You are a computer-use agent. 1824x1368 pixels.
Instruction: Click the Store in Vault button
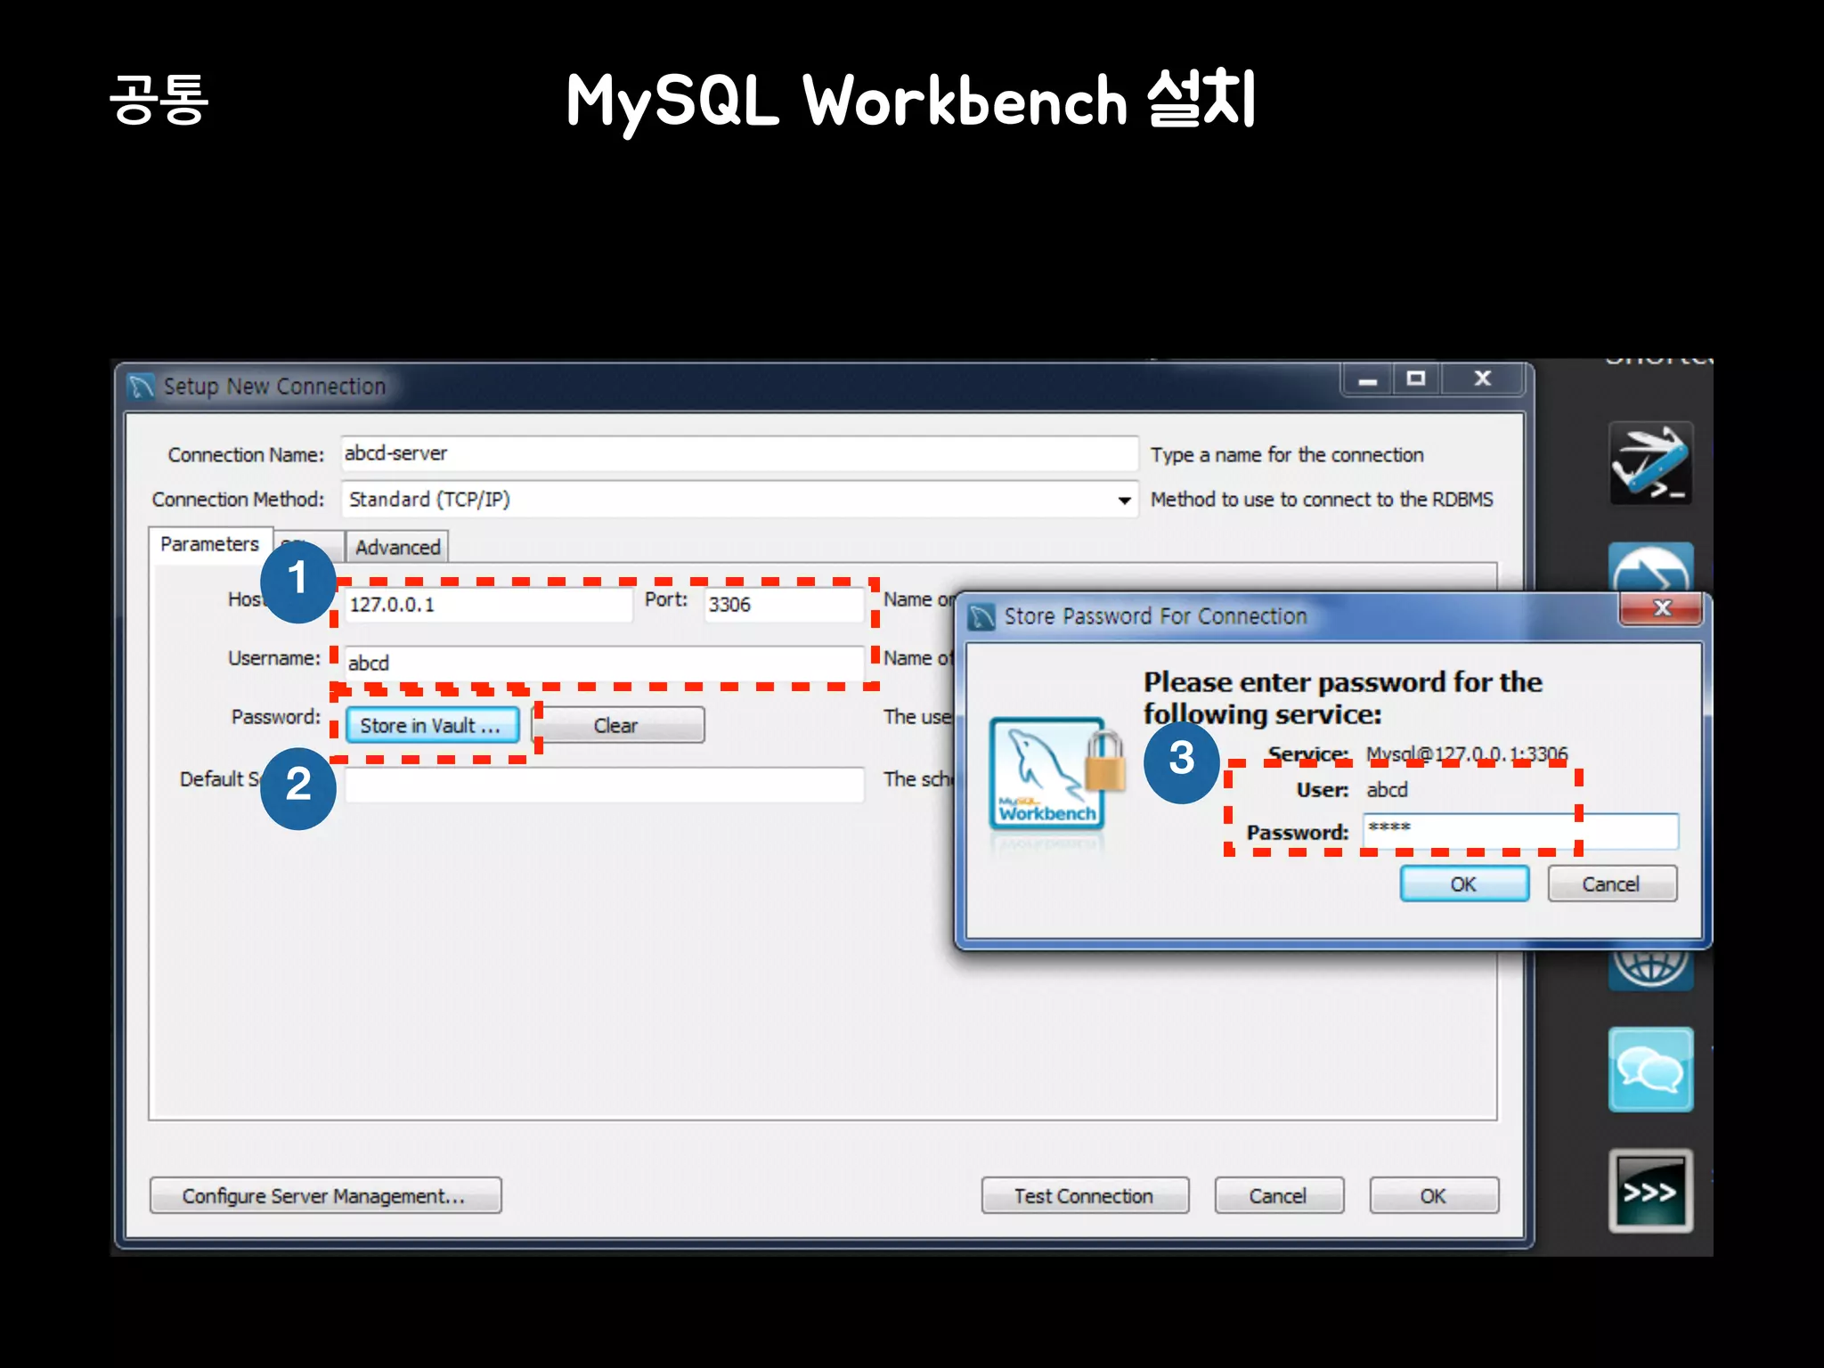click(432, 726)
